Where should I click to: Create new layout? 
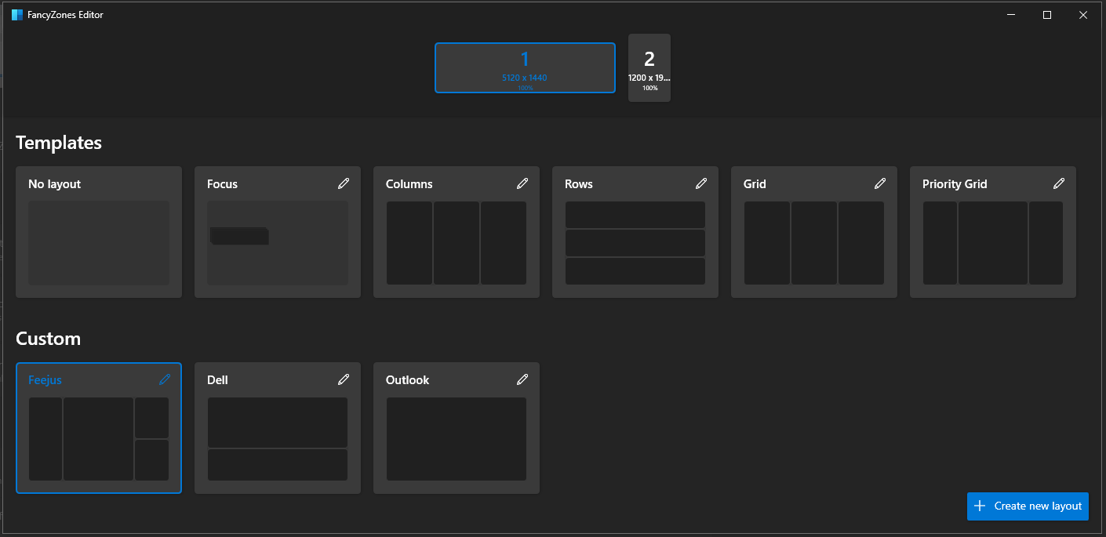(x=1028, y=506)
